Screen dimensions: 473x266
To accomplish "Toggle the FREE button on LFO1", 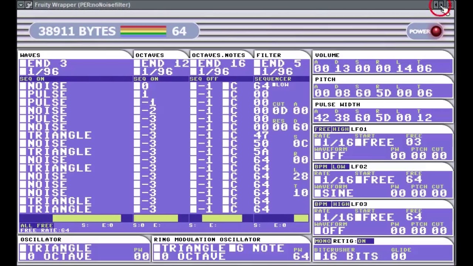I will click(x=322, y=129).
